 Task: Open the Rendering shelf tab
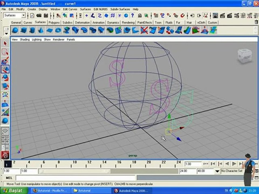[x=128, y=23]
